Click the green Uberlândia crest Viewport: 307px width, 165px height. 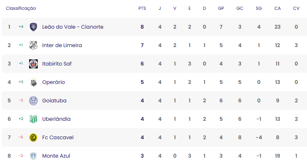[x=33, y=119]
